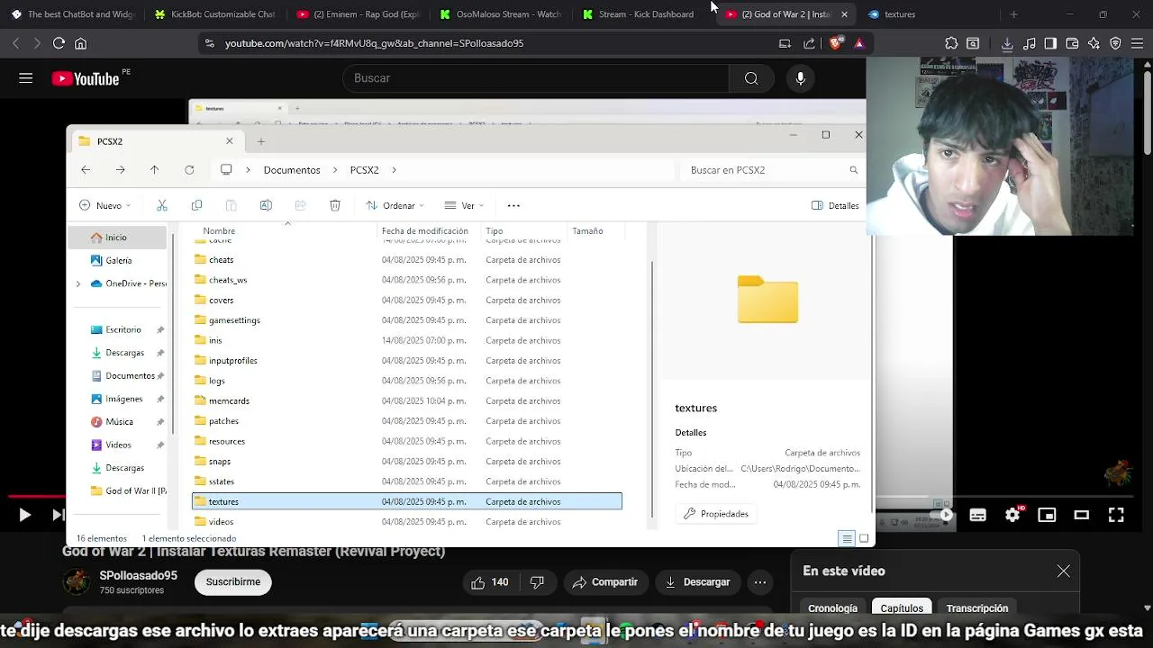Go to browser home page

point(80,43)
